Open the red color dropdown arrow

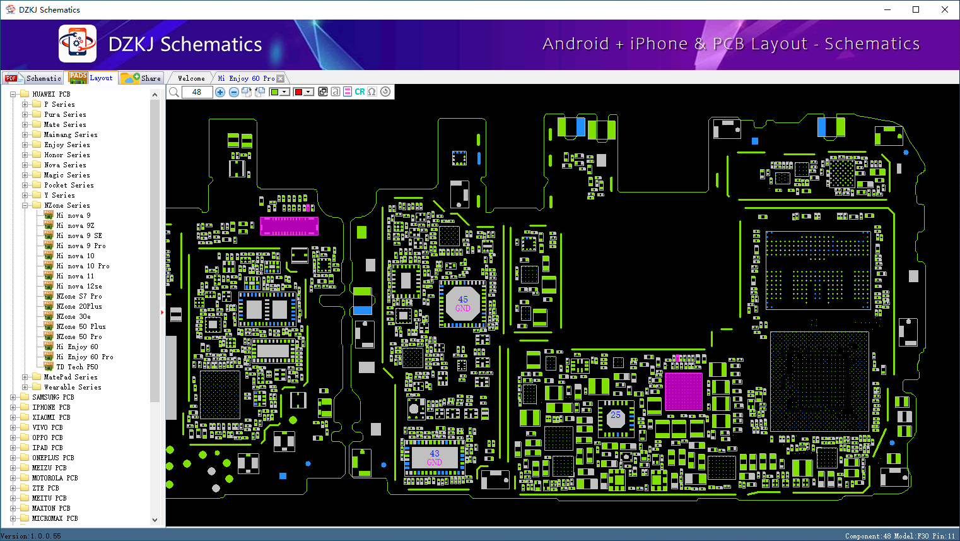pyautogui.click(x=308, y=92)
